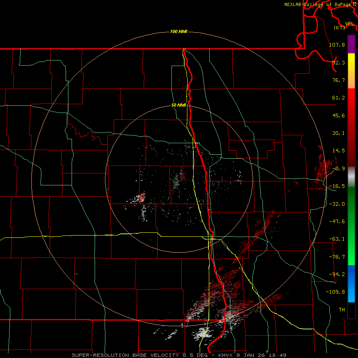358x358 pixels.
Task: Select the 14.5 value on velocity scale
Action: 339,151
